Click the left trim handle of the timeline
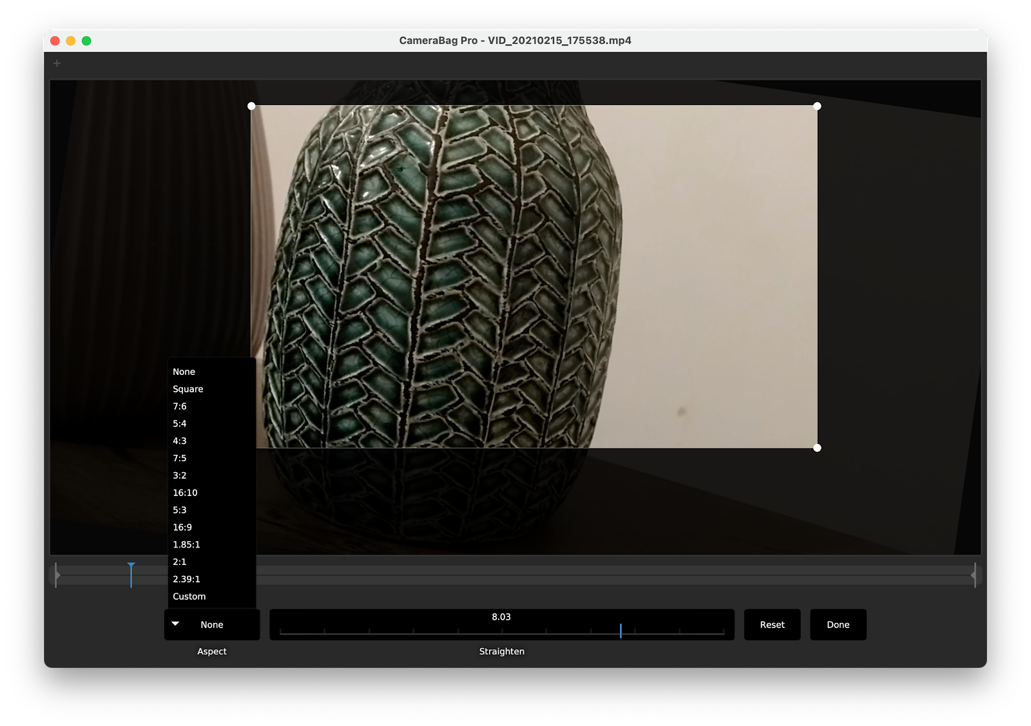The height and width of the screenshot is (726, 1031). point(57,575)
